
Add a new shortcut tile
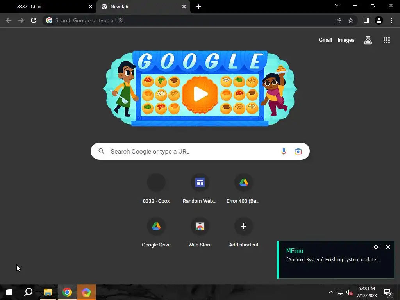click(x=243, y=232)
